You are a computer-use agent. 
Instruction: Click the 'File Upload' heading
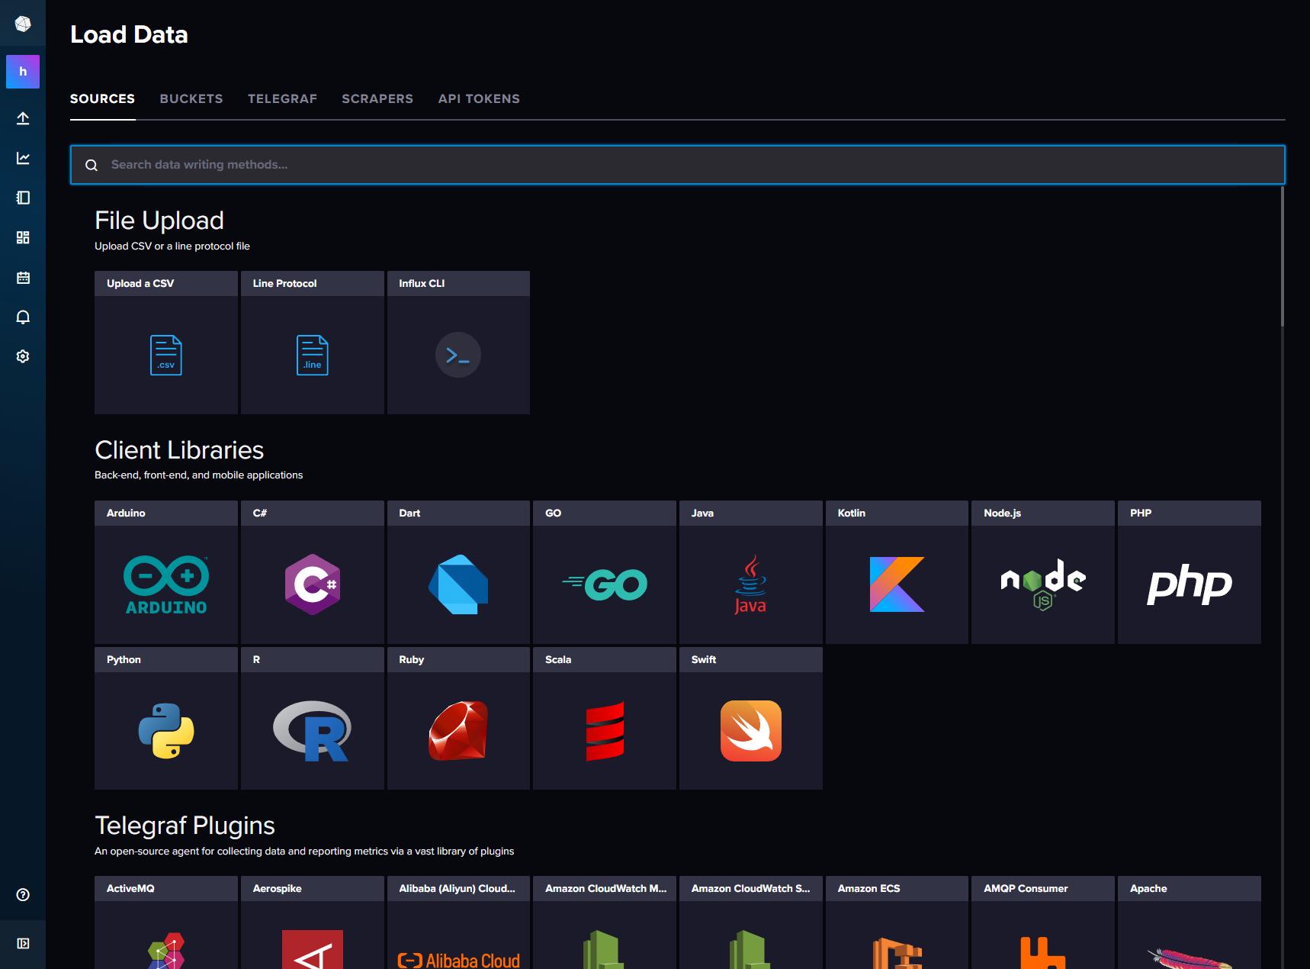(159, 221)
